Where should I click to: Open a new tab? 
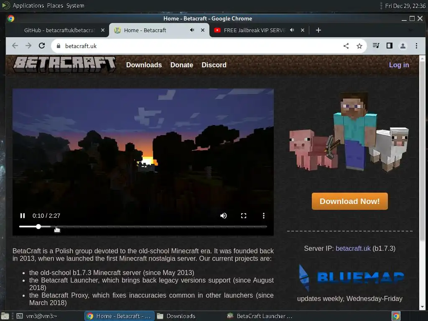pos(318,30)
